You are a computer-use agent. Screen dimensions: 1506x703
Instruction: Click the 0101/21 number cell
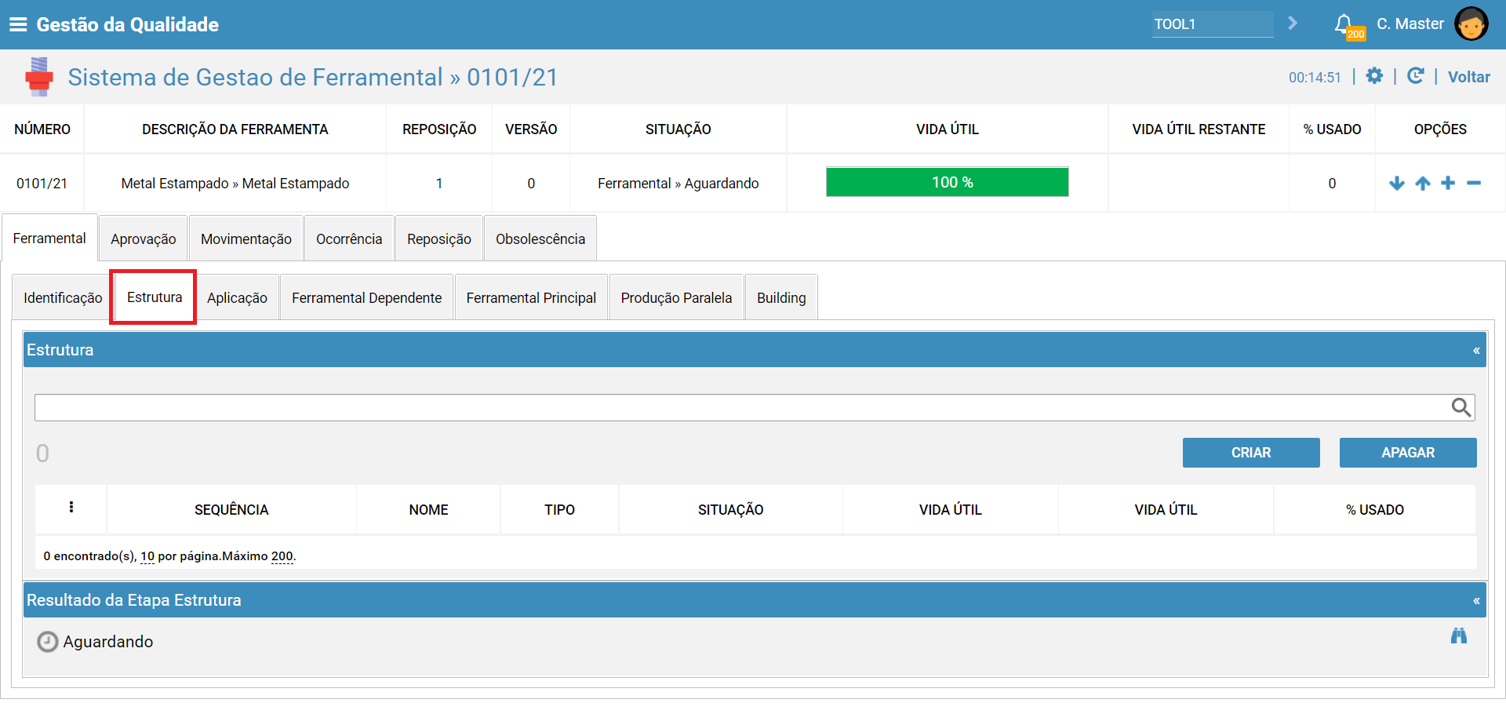pos(42,184)
